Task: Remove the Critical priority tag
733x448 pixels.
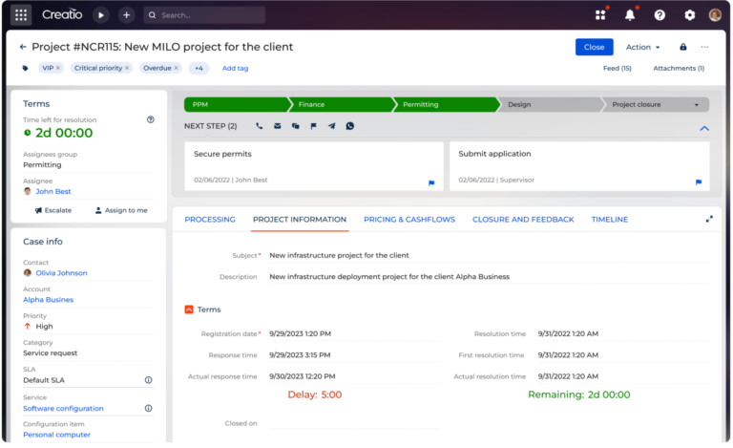Action: [x=127, y=68]
